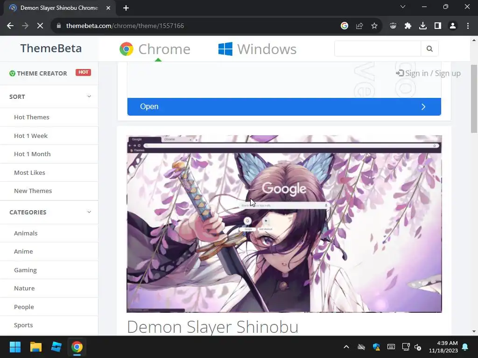
Task: Open the touch keyboard tray icon
Action: pos(391,347)
